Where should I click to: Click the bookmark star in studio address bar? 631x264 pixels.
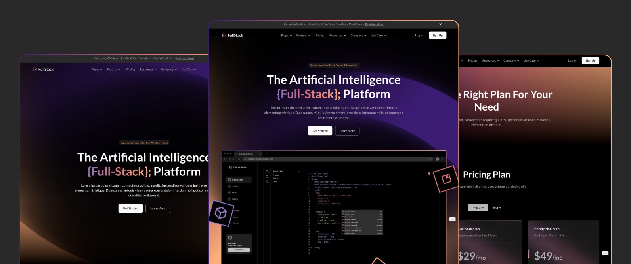431,159
